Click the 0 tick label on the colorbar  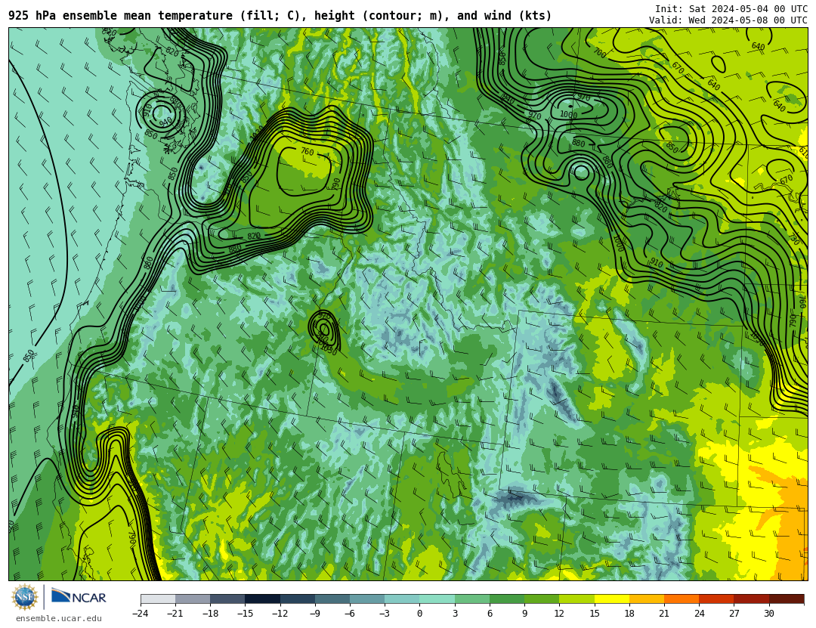pos(419,614)
